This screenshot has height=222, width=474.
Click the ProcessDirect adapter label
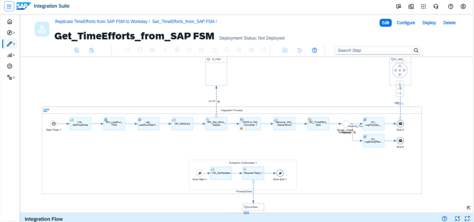tap(243, 192)
